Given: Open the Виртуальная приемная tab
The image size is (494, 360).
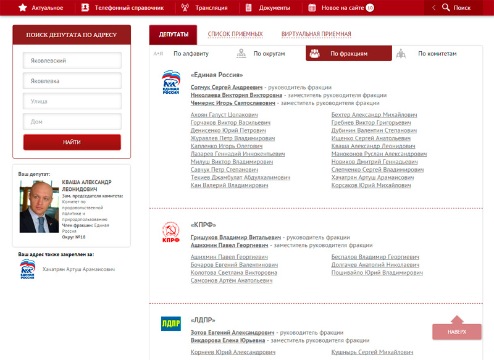Looking at the screenshot, I should coord(316,34).
